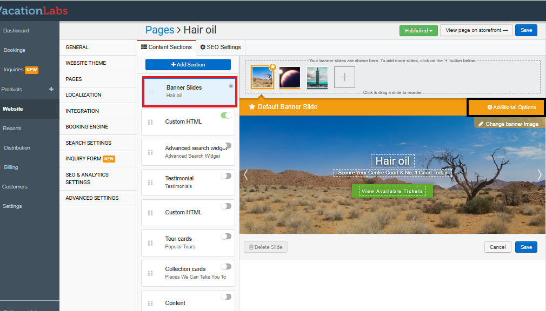Click the previous slide left arrow on banner
Image resolution: width=546 pixels, height=311 pixels.
246,174
